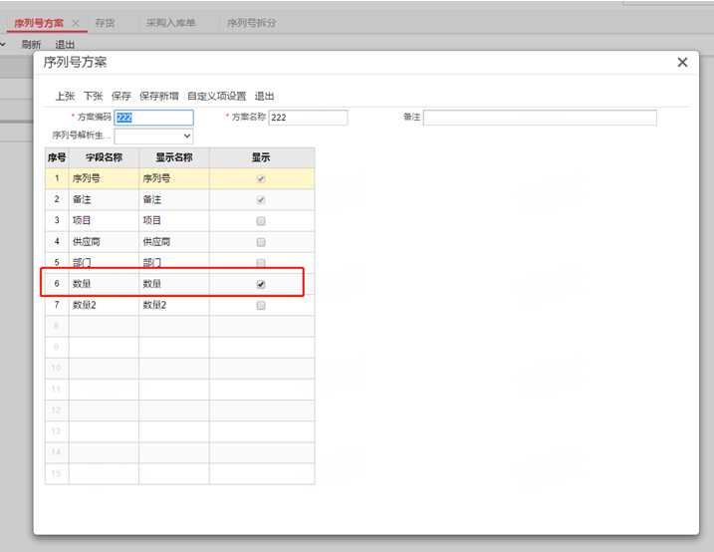
Task: Click row number 1 cell
Action: tap(57, 178)
